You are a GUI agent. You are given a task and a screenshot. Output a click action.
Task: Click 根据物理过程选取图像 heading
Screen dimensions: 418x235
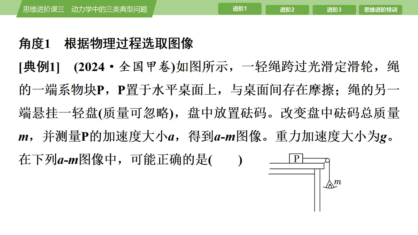129,44
